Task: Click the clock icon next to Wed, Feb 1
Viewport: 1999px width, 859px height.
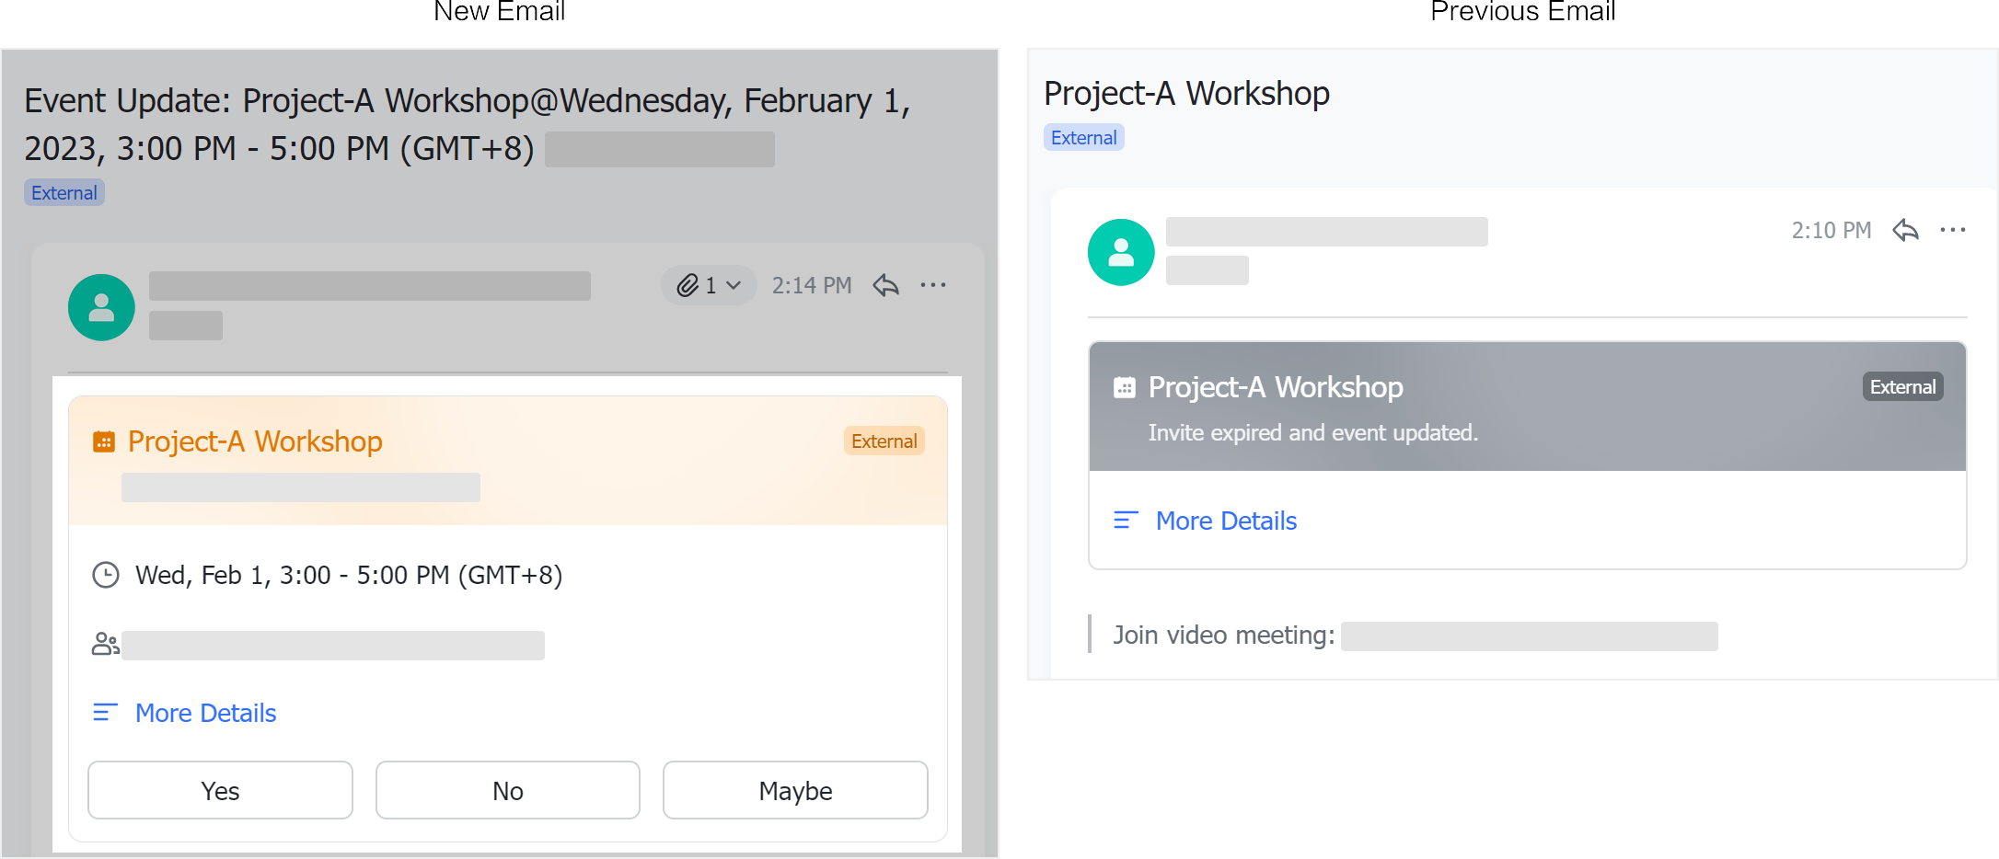Action: [106, 575]
